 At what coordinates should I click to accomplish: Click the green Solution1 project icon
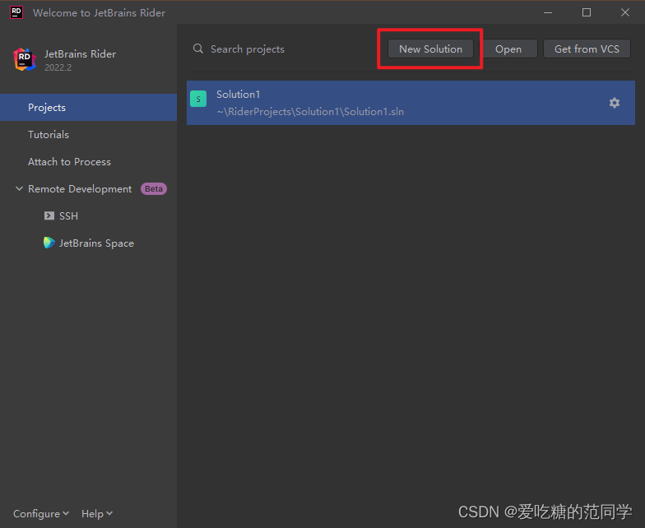[198, 99]
